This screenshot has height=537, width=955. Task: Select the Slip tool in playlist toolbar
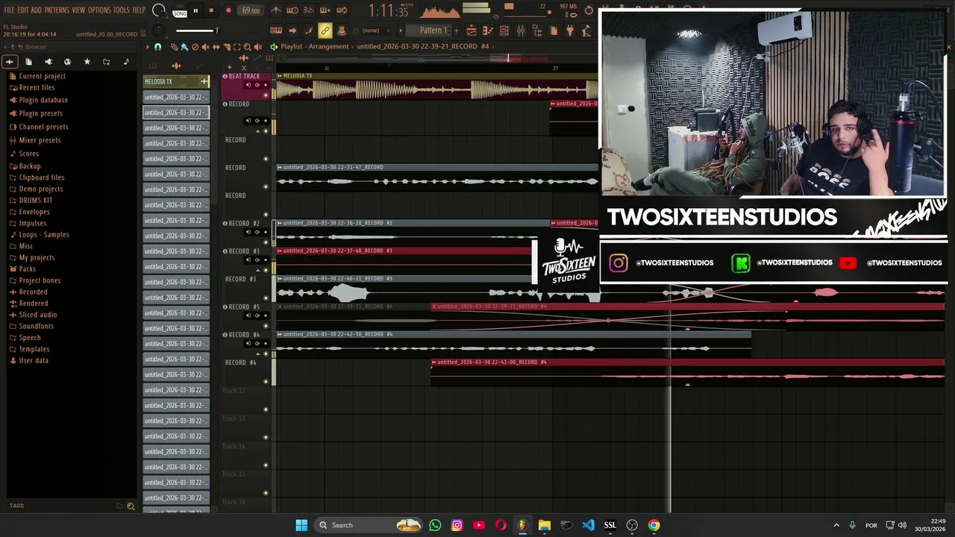pyautogui.click(x=216, y=46)
